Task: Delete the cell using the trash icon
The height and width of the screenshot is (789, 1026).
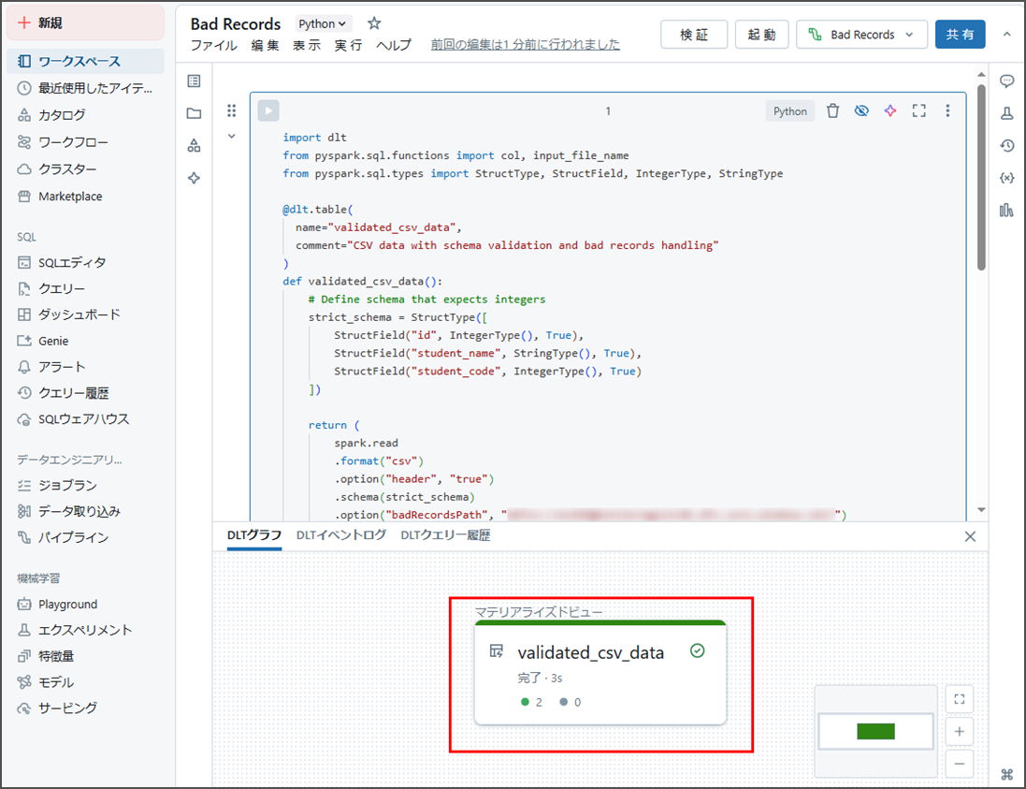Action: (832, 110)
